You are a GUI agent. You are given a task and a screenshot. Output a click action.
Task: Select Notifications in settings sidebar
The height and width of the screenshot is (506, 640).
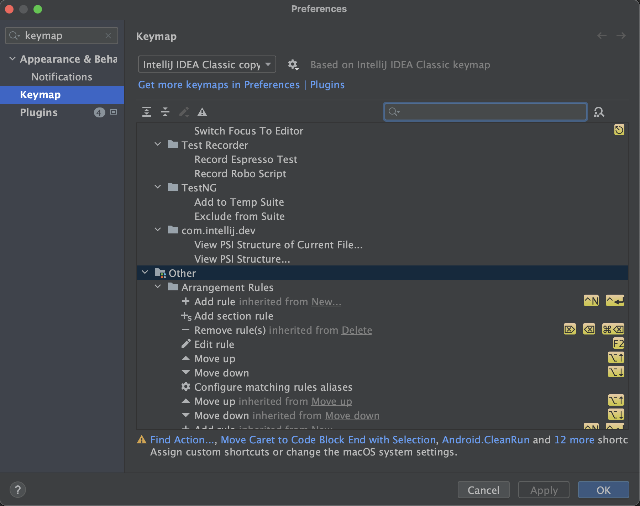[62, 77]
